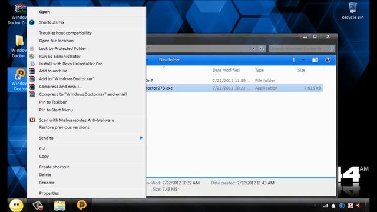Choose Pin to Taskbar
Image resolution: width=377 pixels, height=212 pixels.
pos(86,102)
